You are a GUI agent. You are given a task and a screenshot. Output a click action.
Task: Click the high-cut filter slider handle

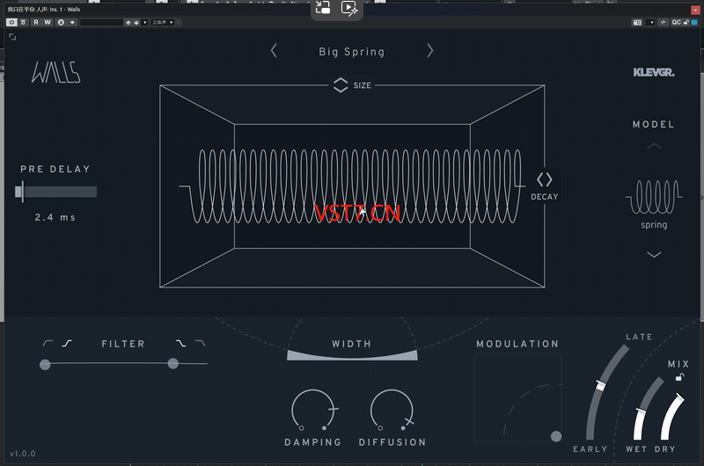172,363
